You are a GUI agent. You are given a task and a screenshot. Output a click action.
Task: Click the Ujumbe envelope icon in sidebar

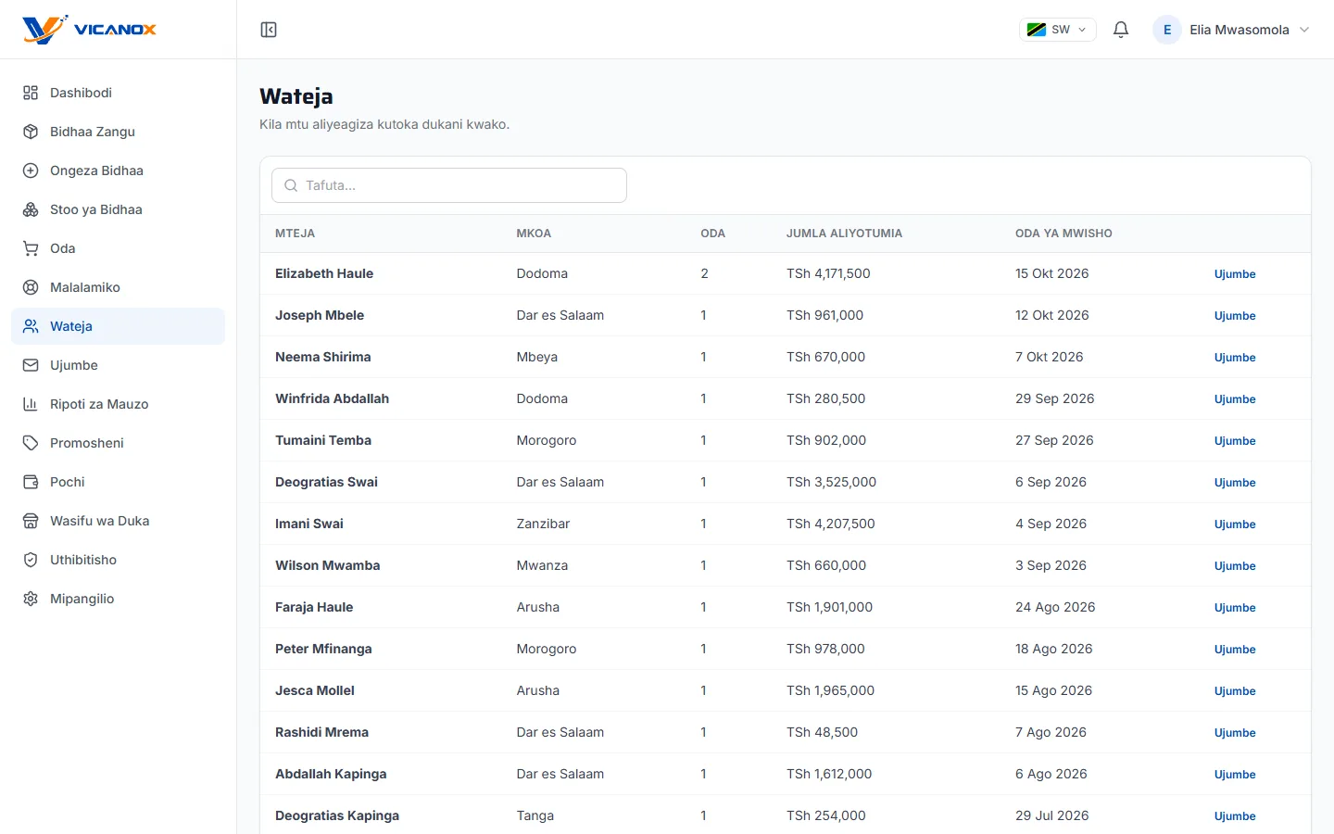(31, 365)
